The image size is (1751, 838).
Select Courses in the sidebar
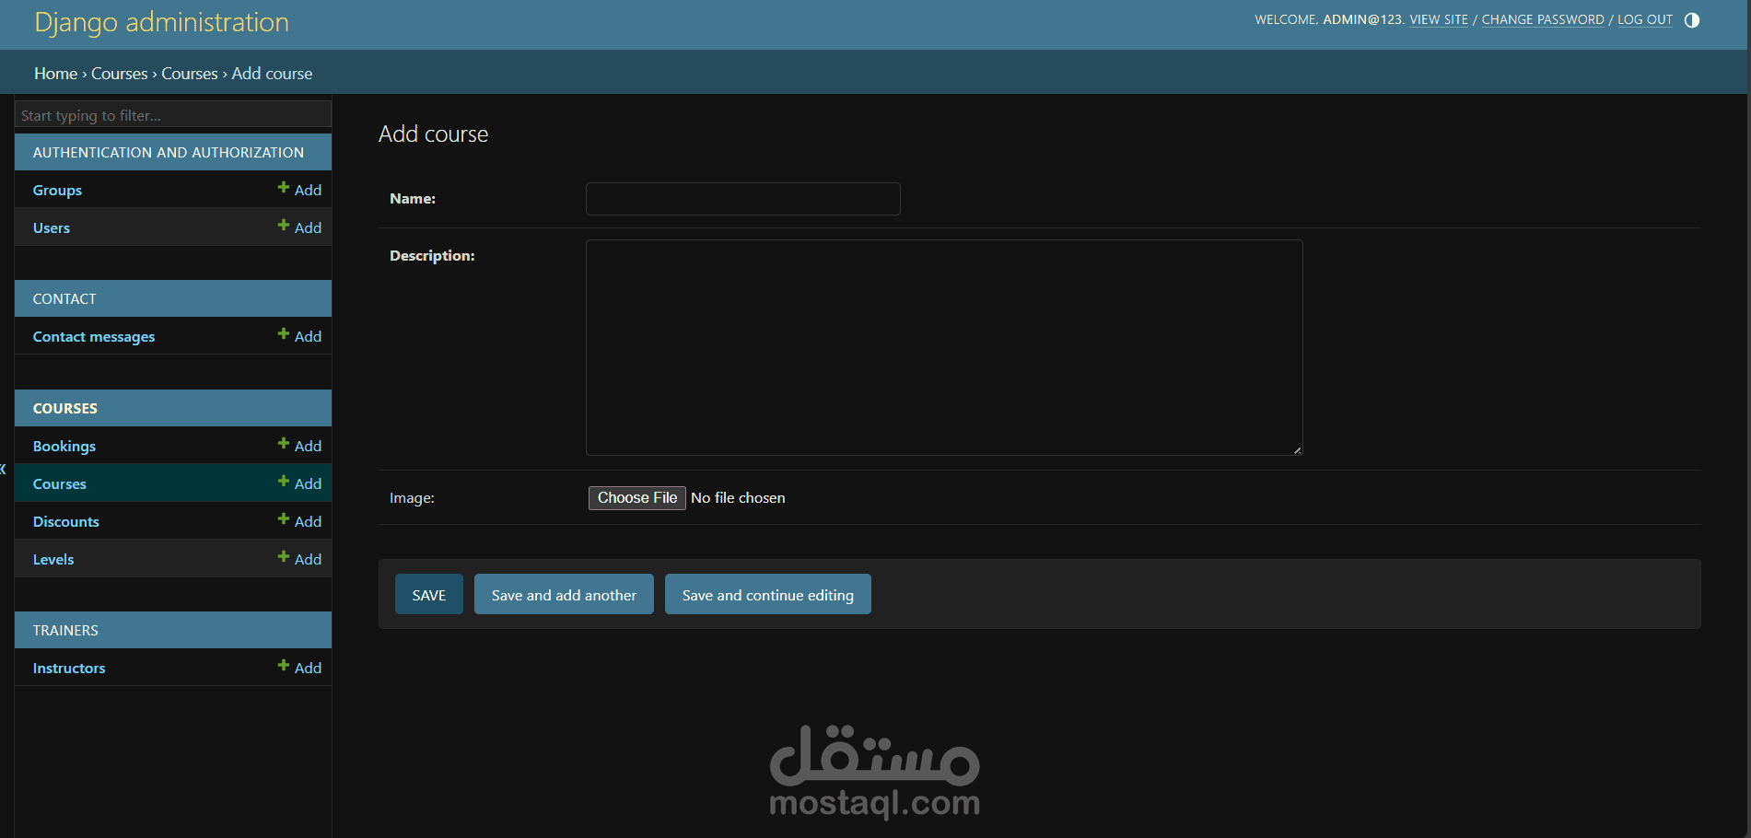pyautogui.click(x=60, y=484)
